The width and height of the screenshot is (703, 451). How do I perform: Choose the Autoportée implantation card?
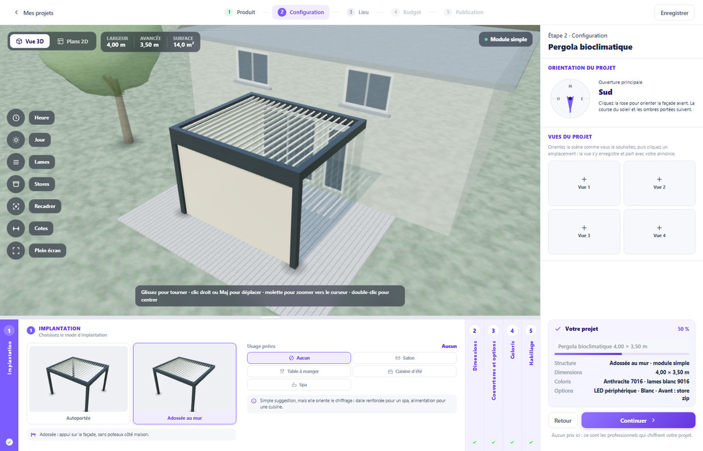pos(78,383)
